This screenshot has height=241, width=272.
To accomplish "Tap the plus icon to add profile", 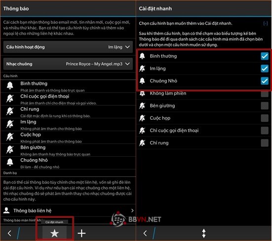I will pos(81,233).
